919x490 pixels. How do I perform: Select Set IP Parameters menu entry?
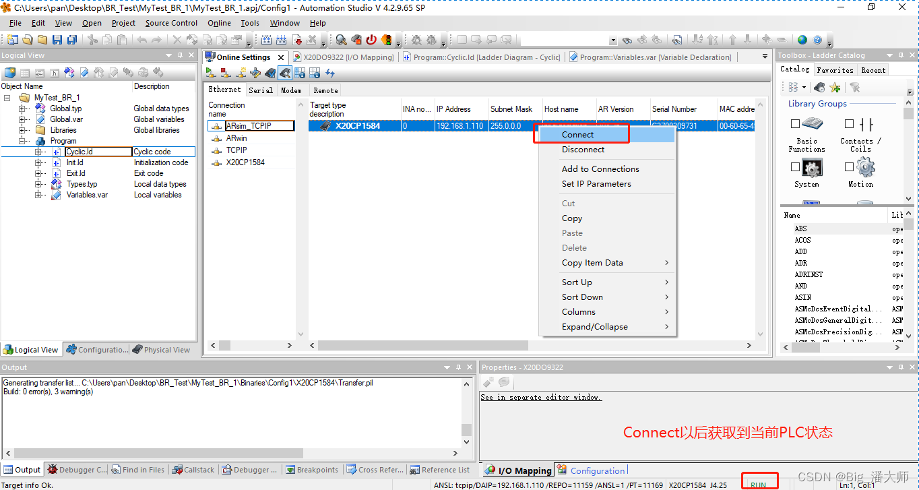coord(607,184)
